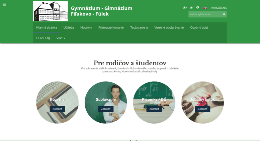260x141 pixels.
Task: Open the COVID-19 menu item
Action: tap(43, 38)
